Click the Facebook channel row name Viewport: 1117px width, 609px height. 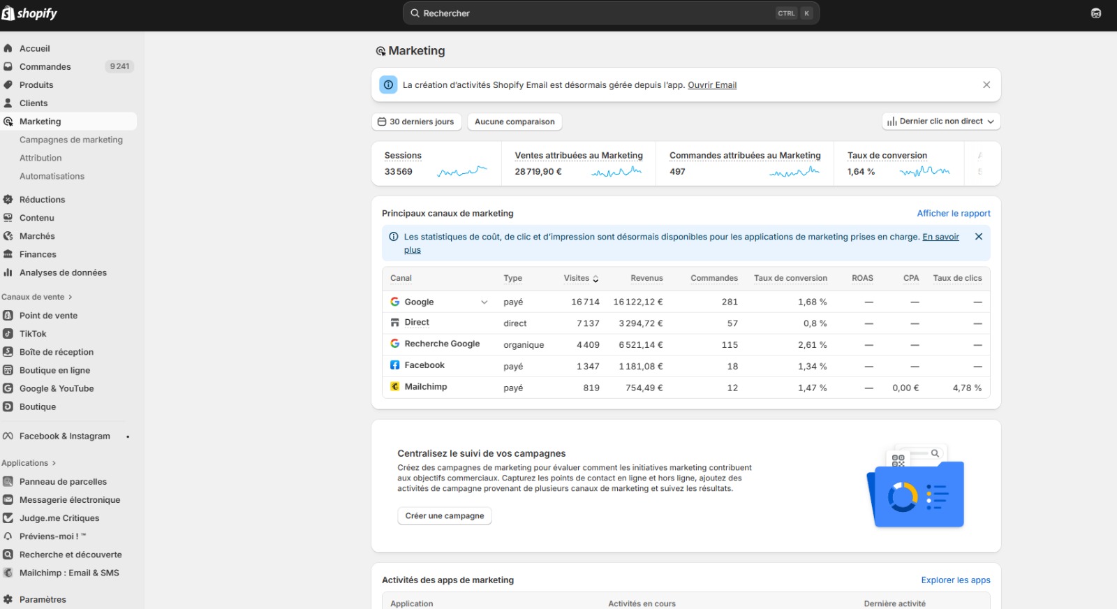click(x=424, y=365)
